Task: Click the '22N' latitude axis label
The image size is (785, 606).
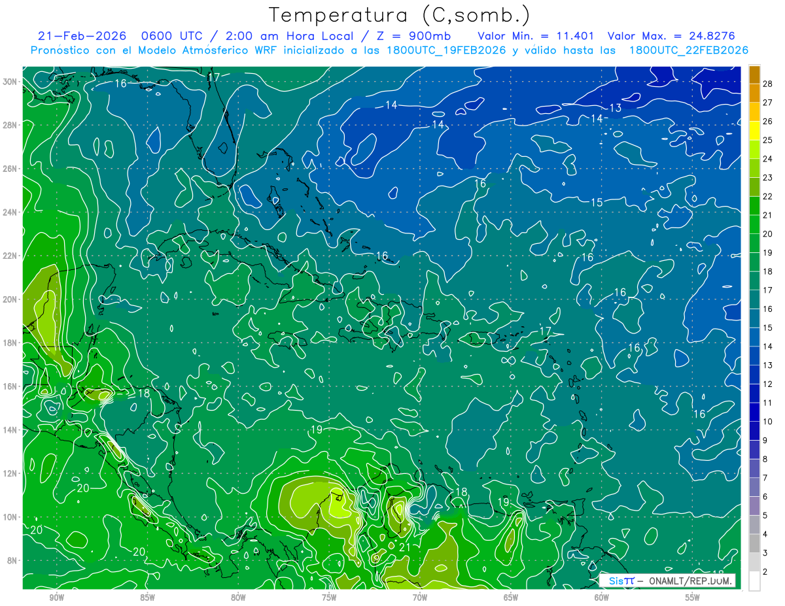Action: (x=10, y=256)
